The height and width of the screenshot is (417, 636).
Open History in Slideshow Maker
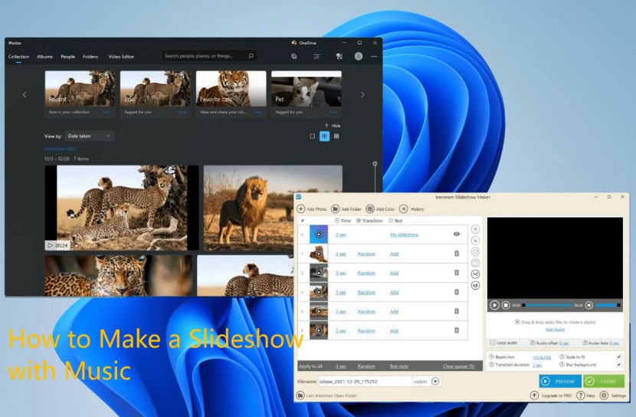tap(411, 209)
